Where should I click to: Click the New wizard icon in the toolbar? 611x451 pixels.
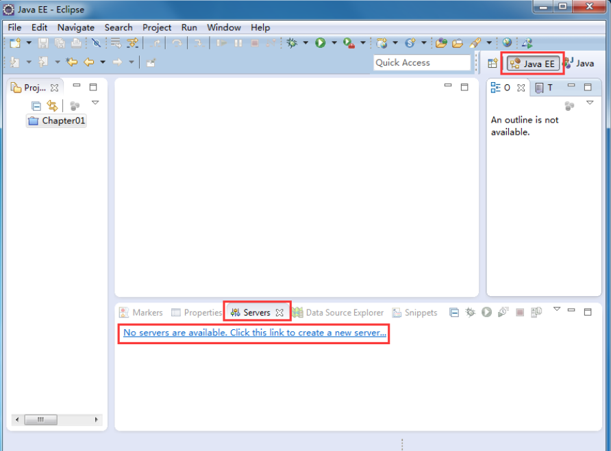click(15, 43)
